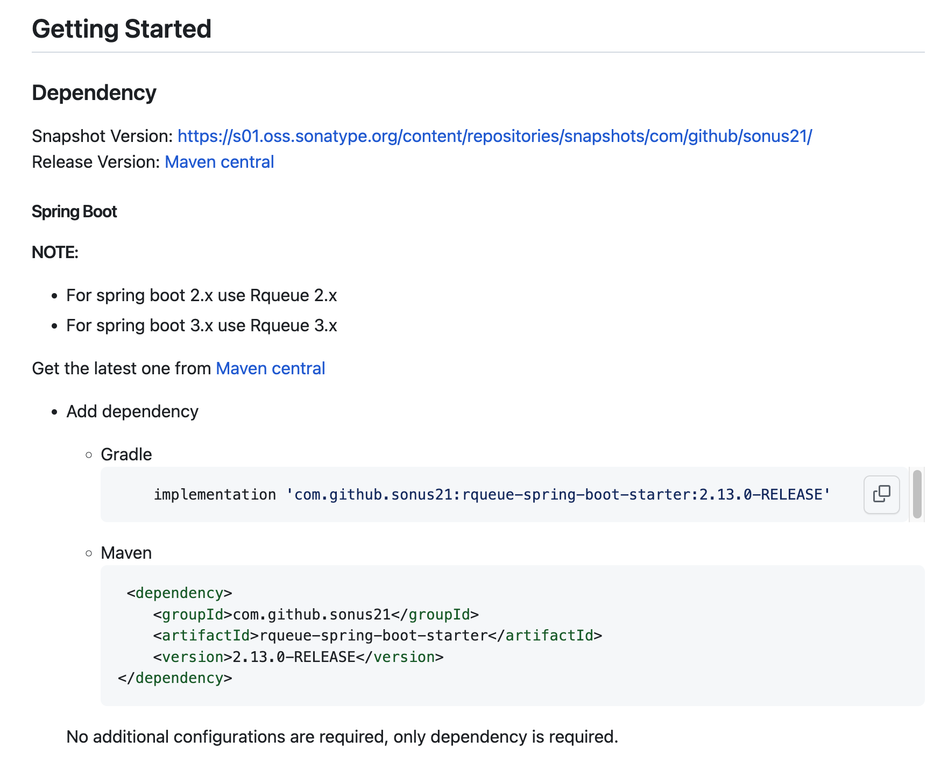Viewport: 948px width, 769px height.
Task: Click the 'No additional configurations are required' sentence
Action: (342, 736)
